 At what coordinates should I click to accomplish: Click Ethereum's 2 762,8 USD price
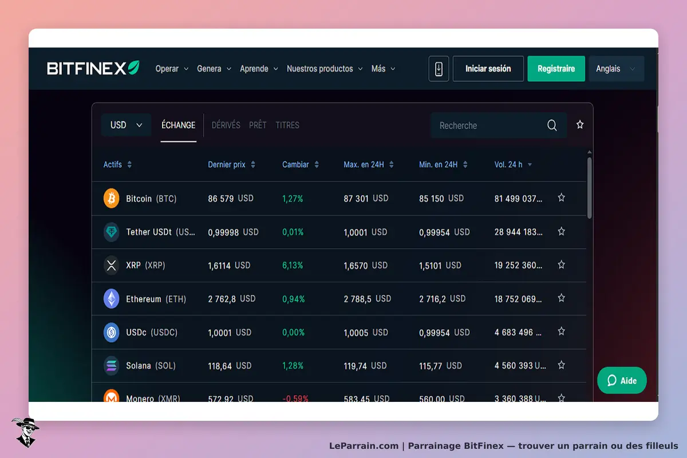[x=232, y=299]
